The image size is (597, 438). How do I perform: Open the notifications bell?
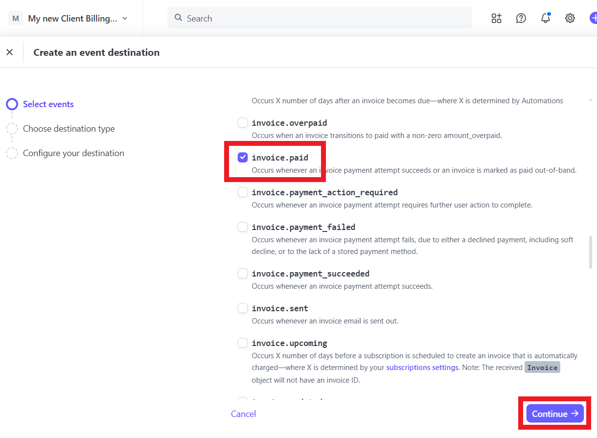tap(545, 19)
